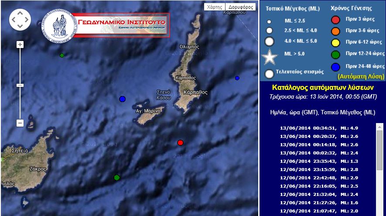Select the blue marker east of Κάρπαθος
Image resolution: width=386 pixels, height=216 pixels.
[x=237, y=78]
